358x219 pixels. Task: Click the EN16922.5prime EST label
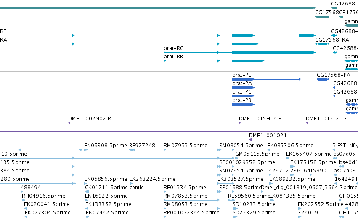(106, 196)
